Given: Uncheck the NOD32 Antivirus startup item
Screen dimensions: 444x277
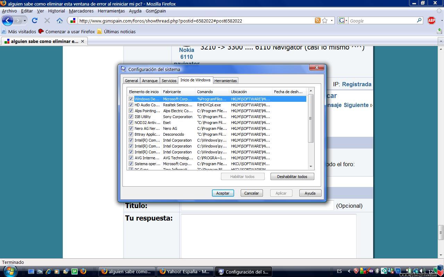Looking at the screenshot, I should point(131,123).
